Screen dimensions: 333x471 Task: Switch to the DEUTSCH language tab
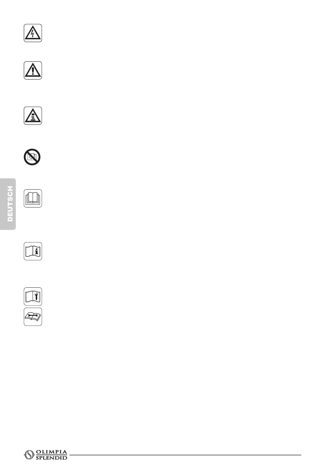click(x=8, y=204)
